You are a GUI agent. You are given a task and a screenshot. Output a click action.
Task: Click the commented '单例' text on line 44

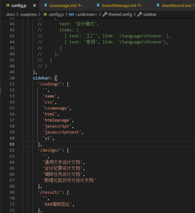click(x=91, y=42)
